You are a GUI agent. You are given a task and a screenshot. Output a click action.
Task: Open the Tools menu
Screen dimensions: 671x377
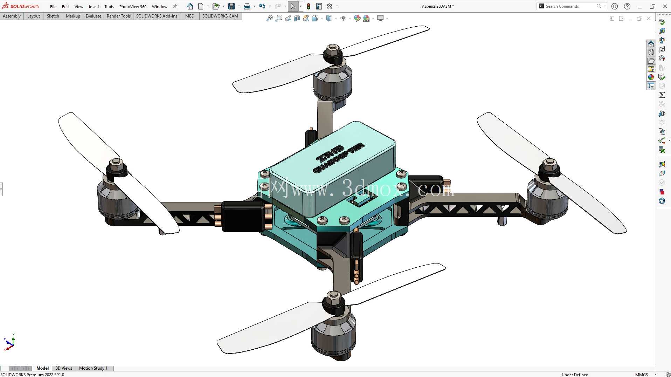(x=109, y=7)
